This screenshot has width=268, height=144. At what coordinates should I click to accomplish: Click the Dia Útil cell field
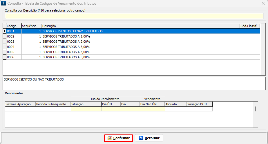(x=111, y=109)
